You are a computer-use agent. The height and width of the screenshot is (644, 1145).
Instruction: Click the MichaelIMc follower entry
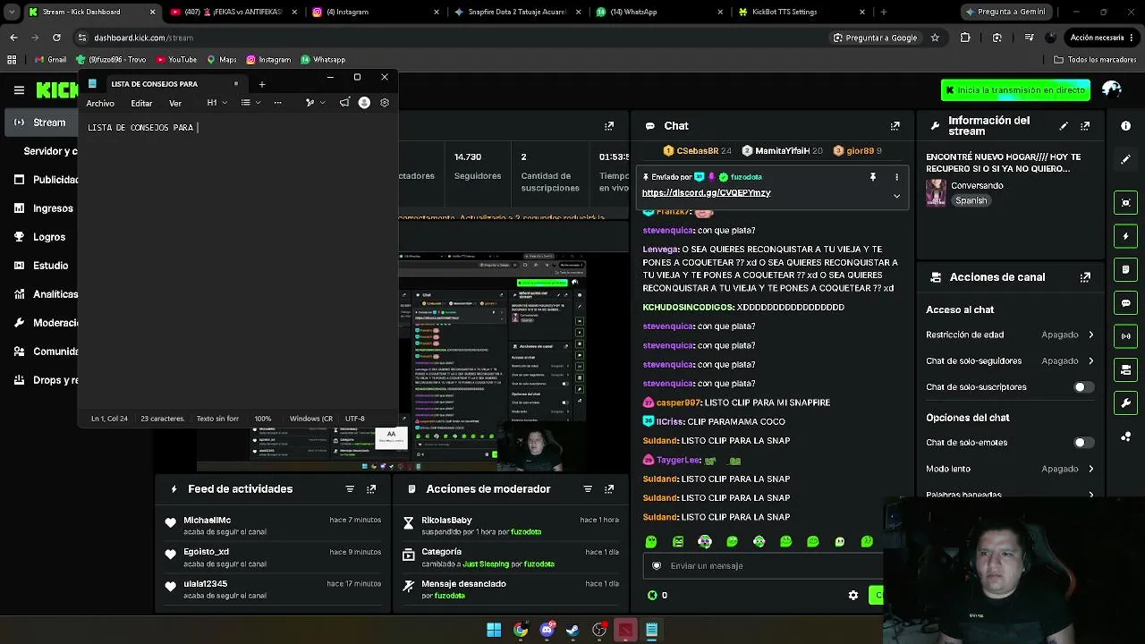coord(273,526)
